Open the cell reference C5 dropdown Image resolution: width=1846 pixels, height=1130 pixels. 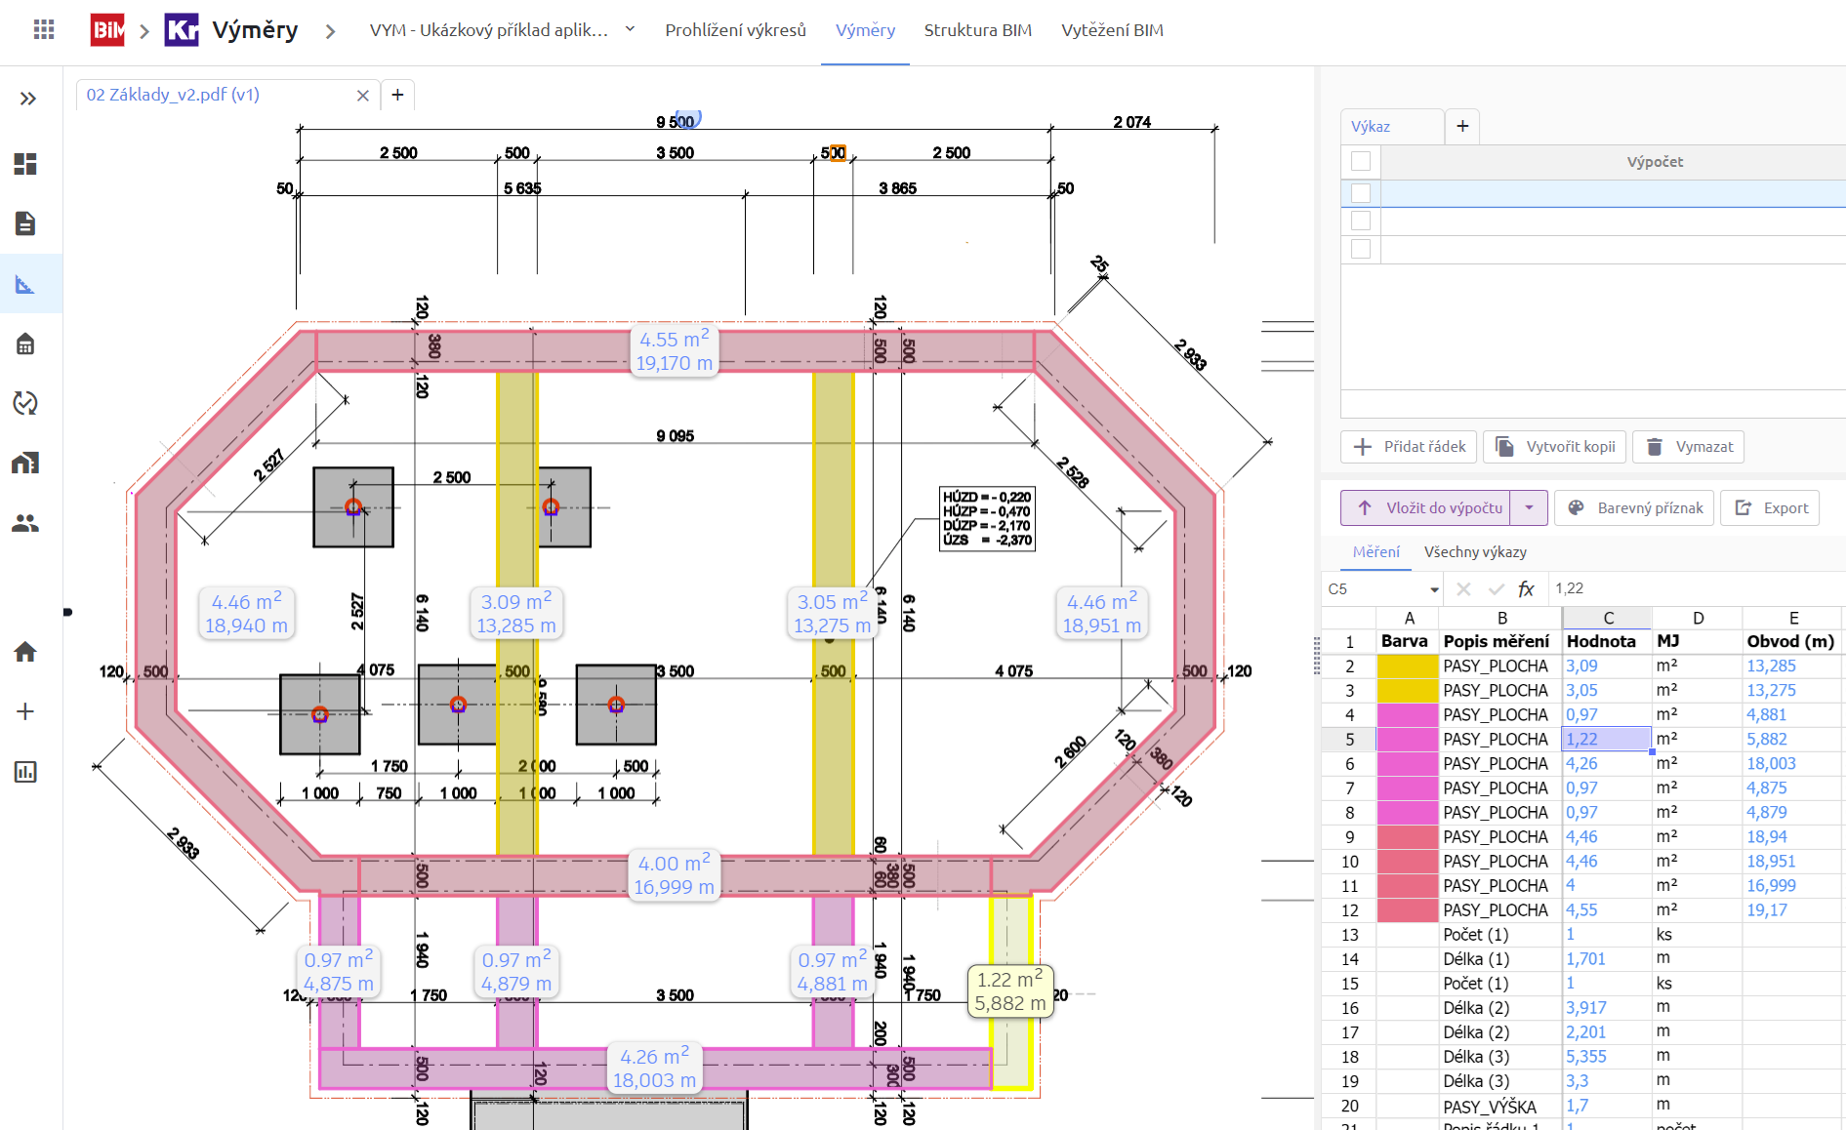pos(1434,589)
